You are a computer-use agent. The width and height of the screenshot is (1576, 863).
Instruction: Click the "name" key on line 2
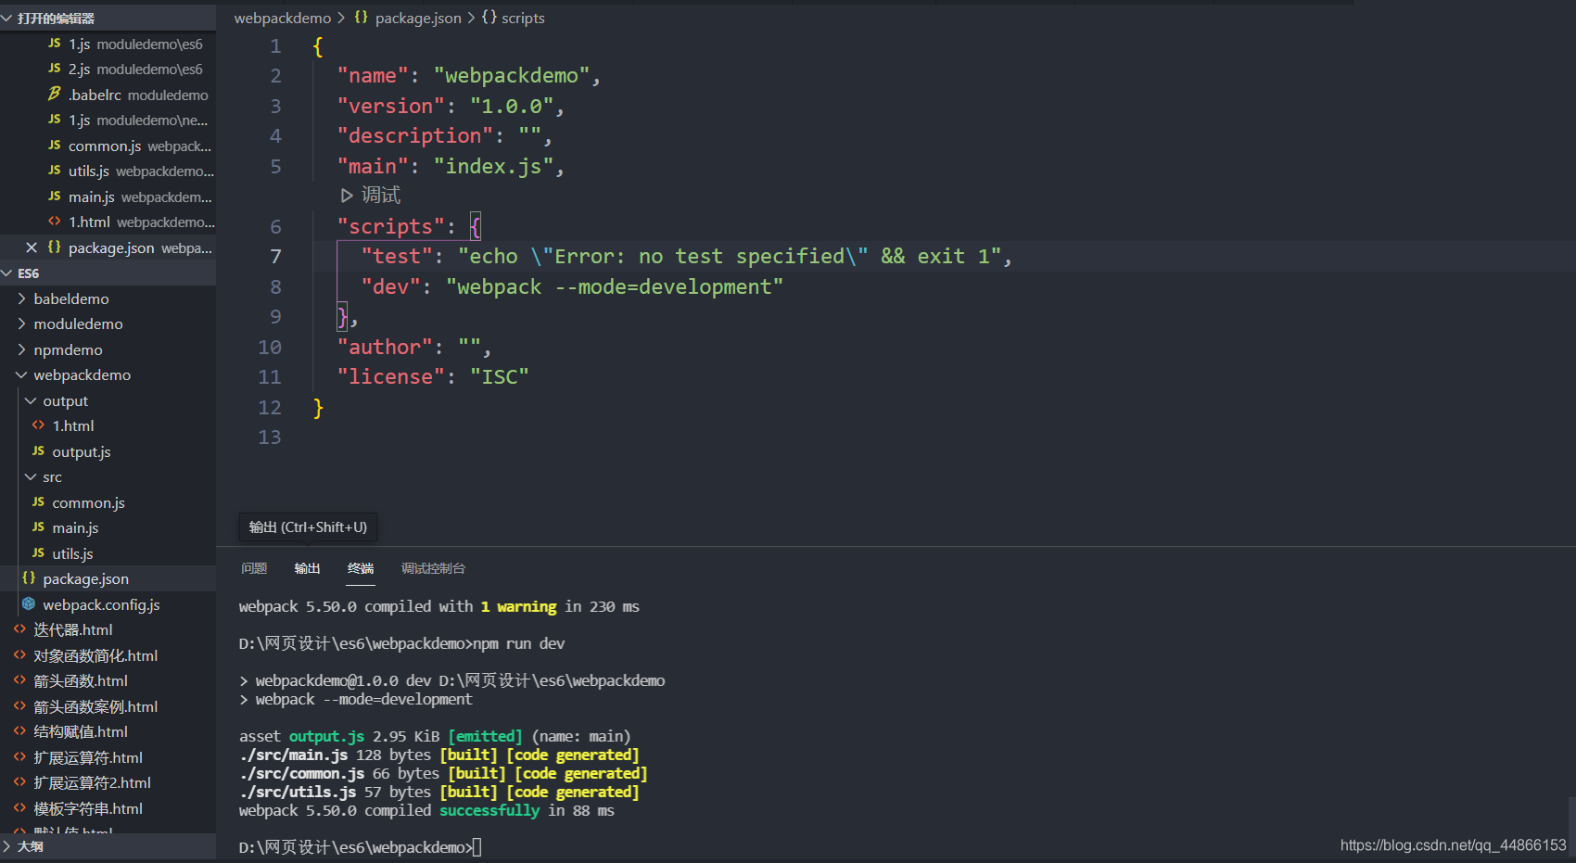pos(373,75)
